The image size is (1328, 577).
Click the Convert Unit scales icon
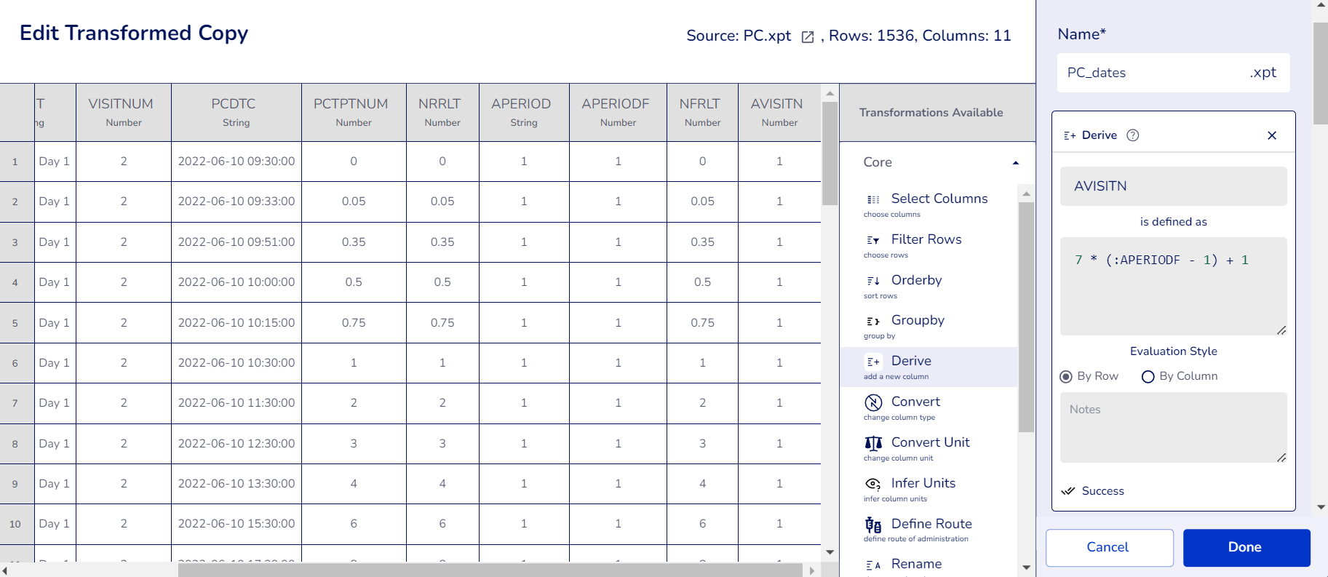click(873, 443)
